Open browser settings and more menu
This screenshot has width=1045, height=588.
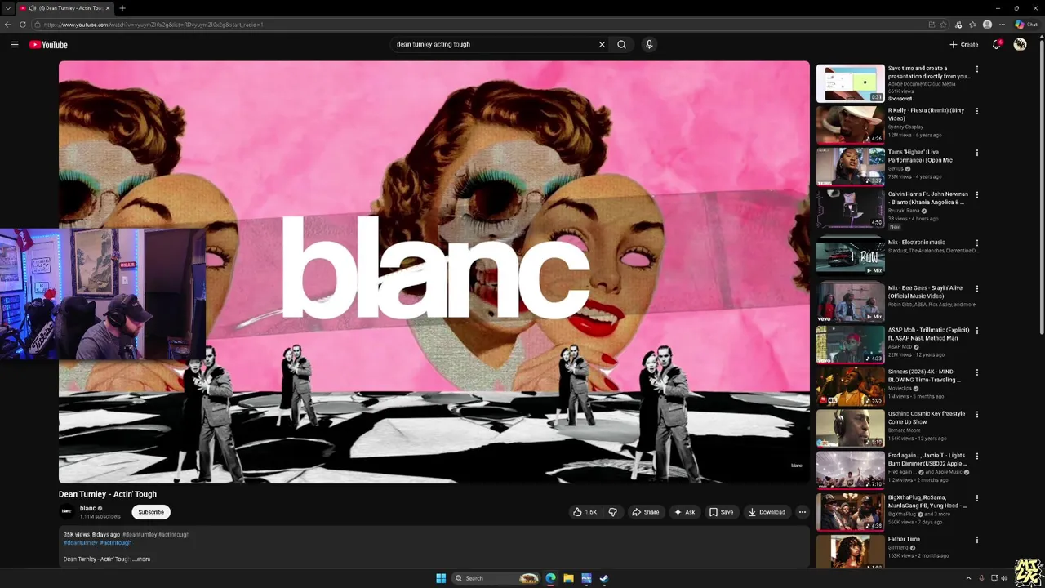(x=1002, y=24)
